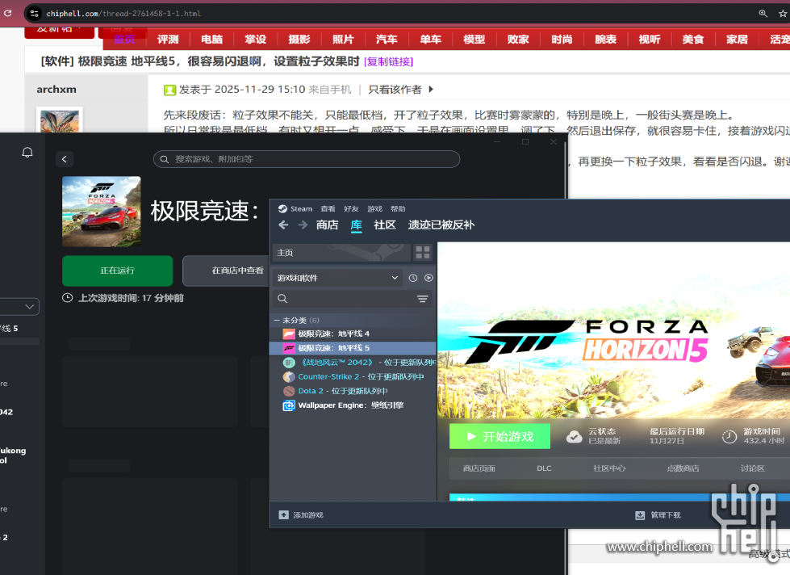Click the browser zoom magnifier icon in address bar
790x575 pixels.
(763, 14)
